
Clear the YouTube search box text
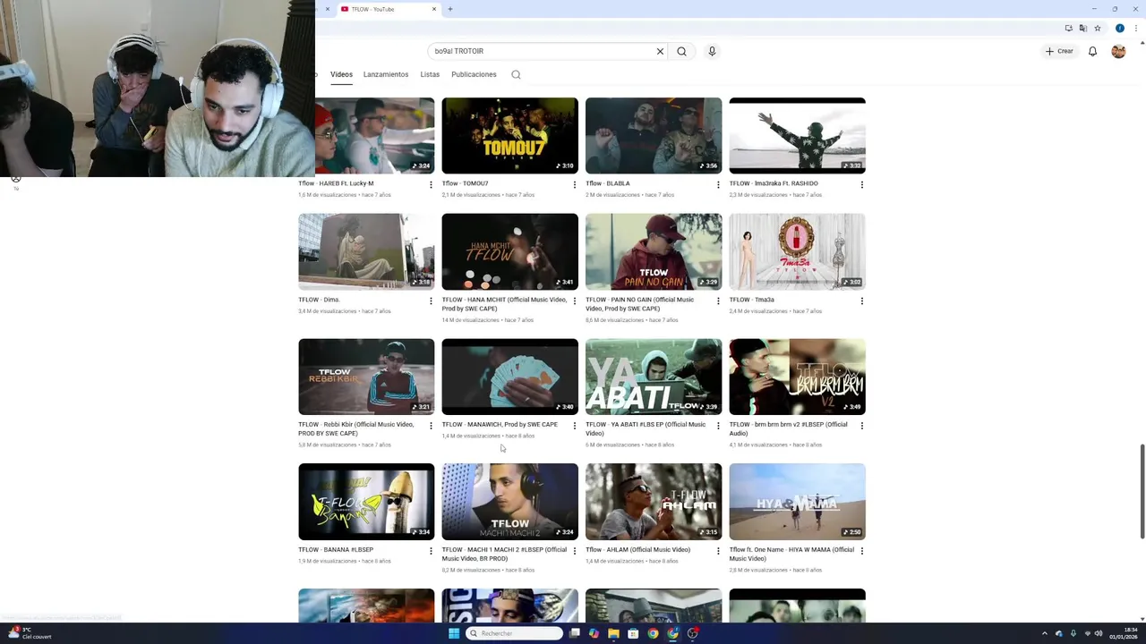660,51
